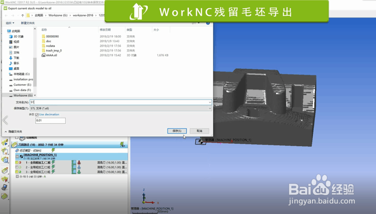The image size is (376, 214).
Task: Click the red status dot of toolpath 1
Action: (20, 163)
